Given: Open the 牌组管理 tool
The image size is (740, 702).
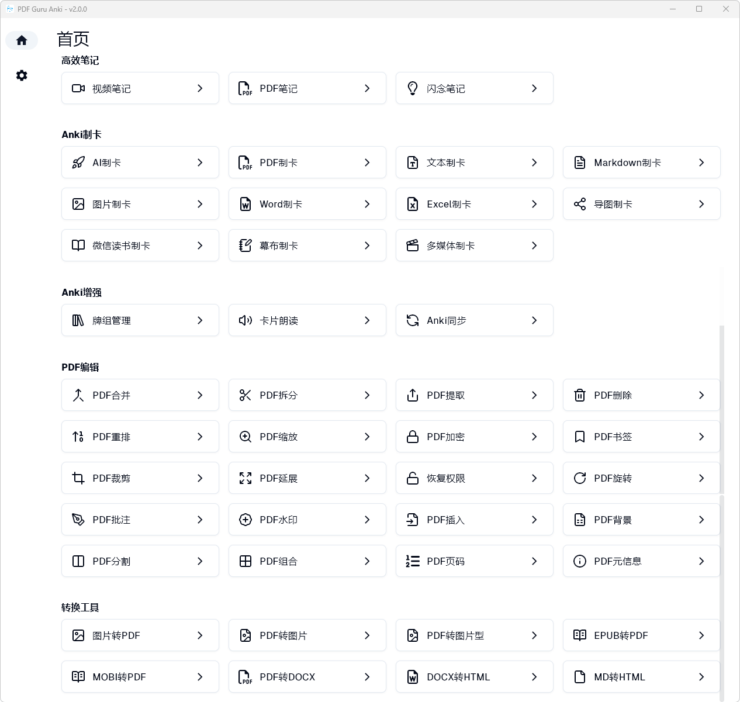Looking at the screenshot, I should 140,320.
